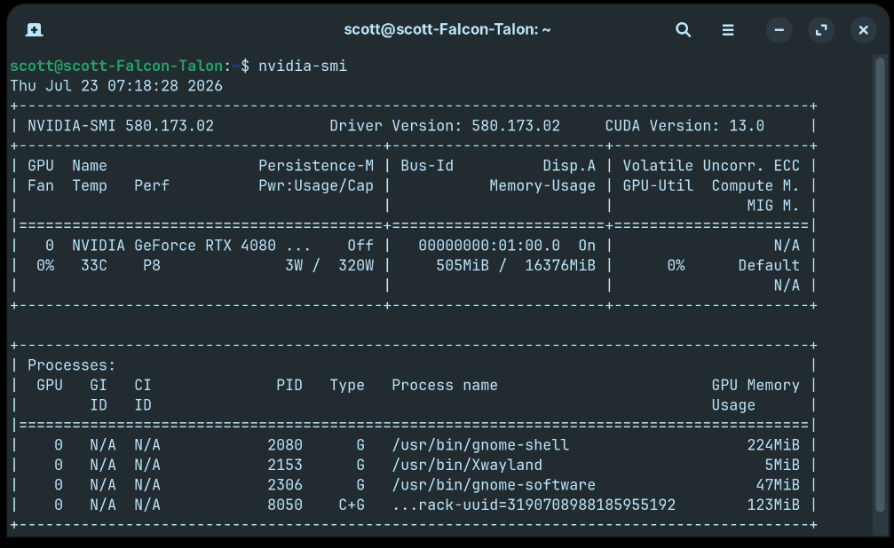Click the compute mode value Default
The image size is (894, 548).
(x=769, y=265)
